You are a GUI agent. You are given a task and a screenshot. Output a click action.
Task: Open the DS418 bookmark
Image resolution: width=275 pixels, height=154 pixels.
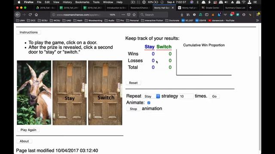(201, 21)
